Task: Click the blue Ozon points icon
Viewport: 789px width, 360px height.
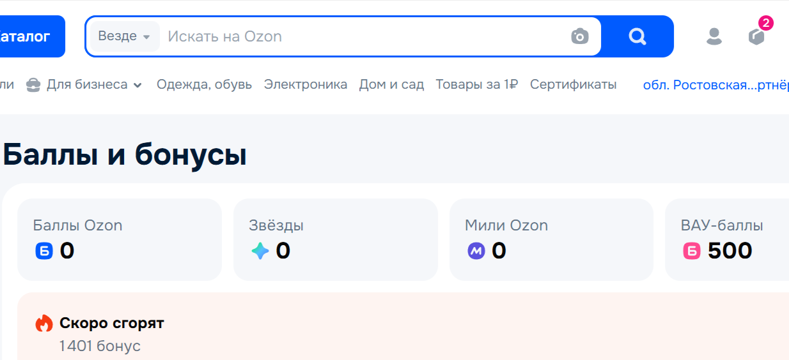Action: point(43,251)
